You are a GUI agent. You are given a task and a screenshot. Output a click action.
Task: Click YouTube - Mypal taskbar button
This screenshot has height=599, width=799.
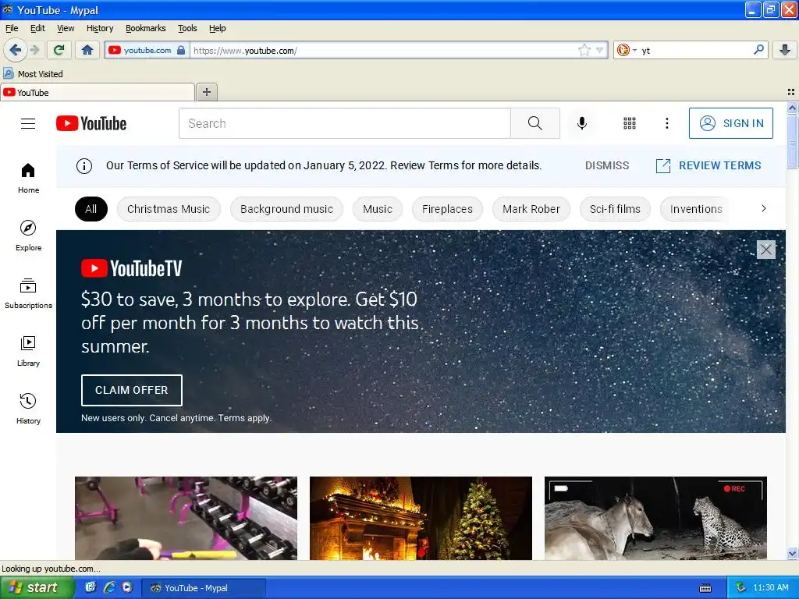point(203,588)
